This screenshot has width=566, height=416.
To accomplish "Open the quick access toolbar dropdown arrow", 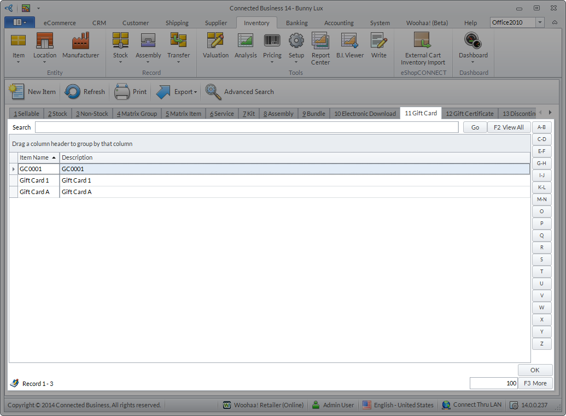I will click(38, 8).
